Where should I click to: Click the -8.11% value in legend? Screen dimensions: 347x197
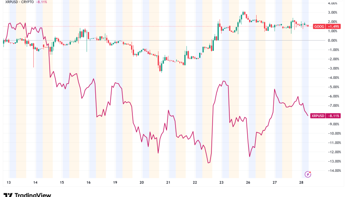pos(42,2)
